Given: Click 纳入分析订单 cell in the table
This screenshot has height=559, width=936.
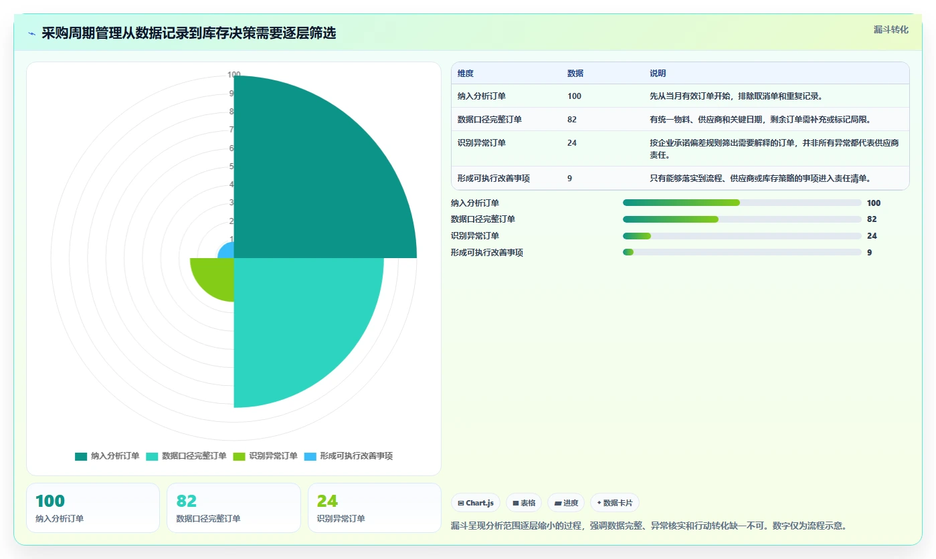Looking at the screenshot, I should click(482, 96).
